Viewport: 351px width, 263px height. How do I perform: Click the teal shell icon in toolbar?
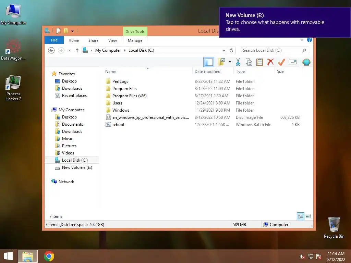pyautogui.click(x=306, y=62)
